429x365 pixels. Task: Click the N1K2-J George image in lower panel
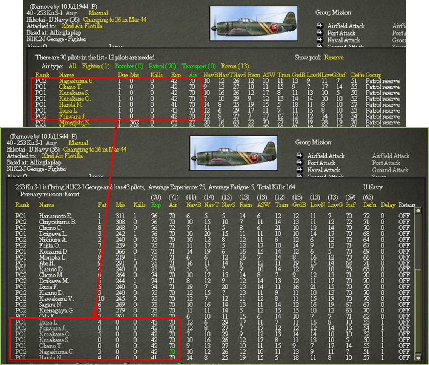(234, 153)
